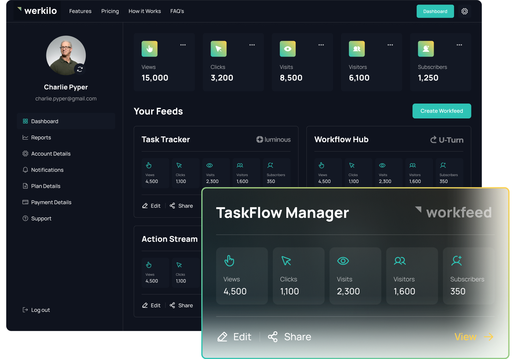
Task: Click the green Visits eye icon tile
Action: tap(288, 49)
